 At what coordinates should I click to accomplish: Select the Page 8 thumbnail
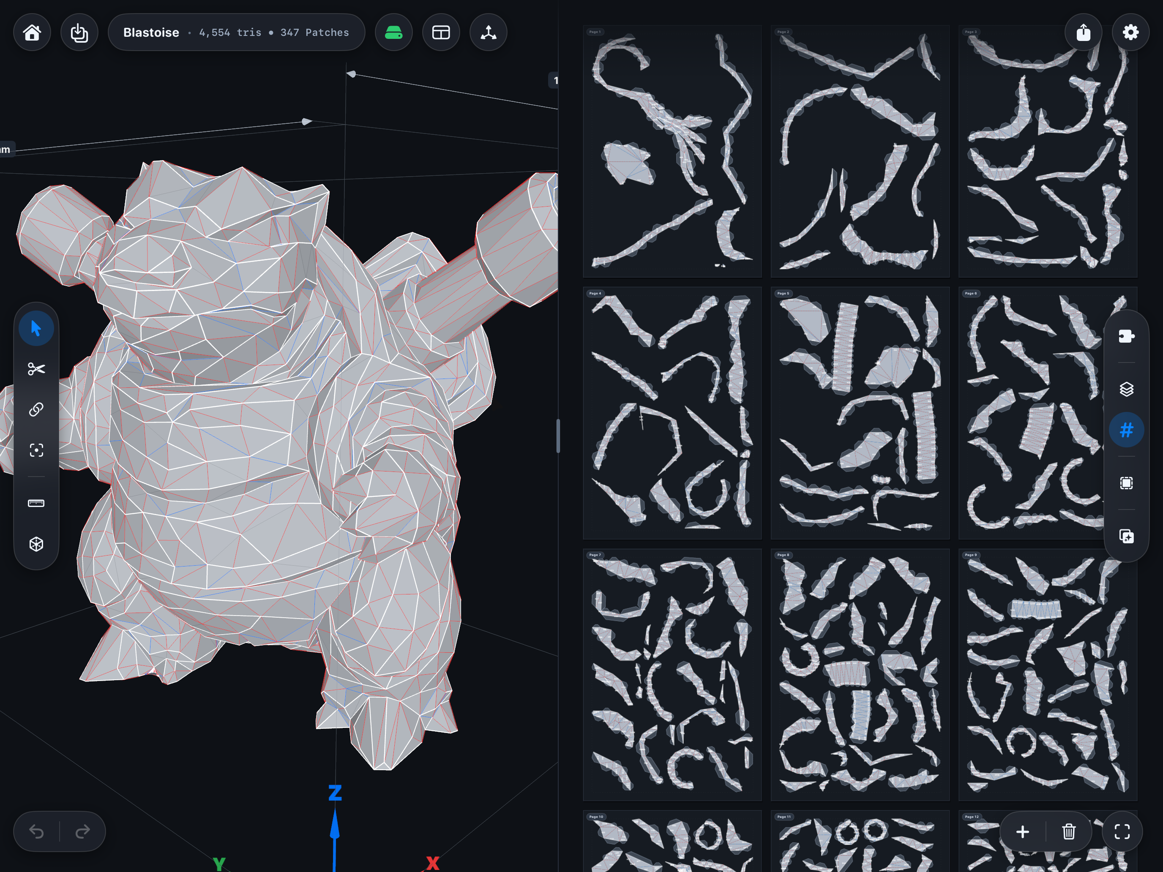860,675
